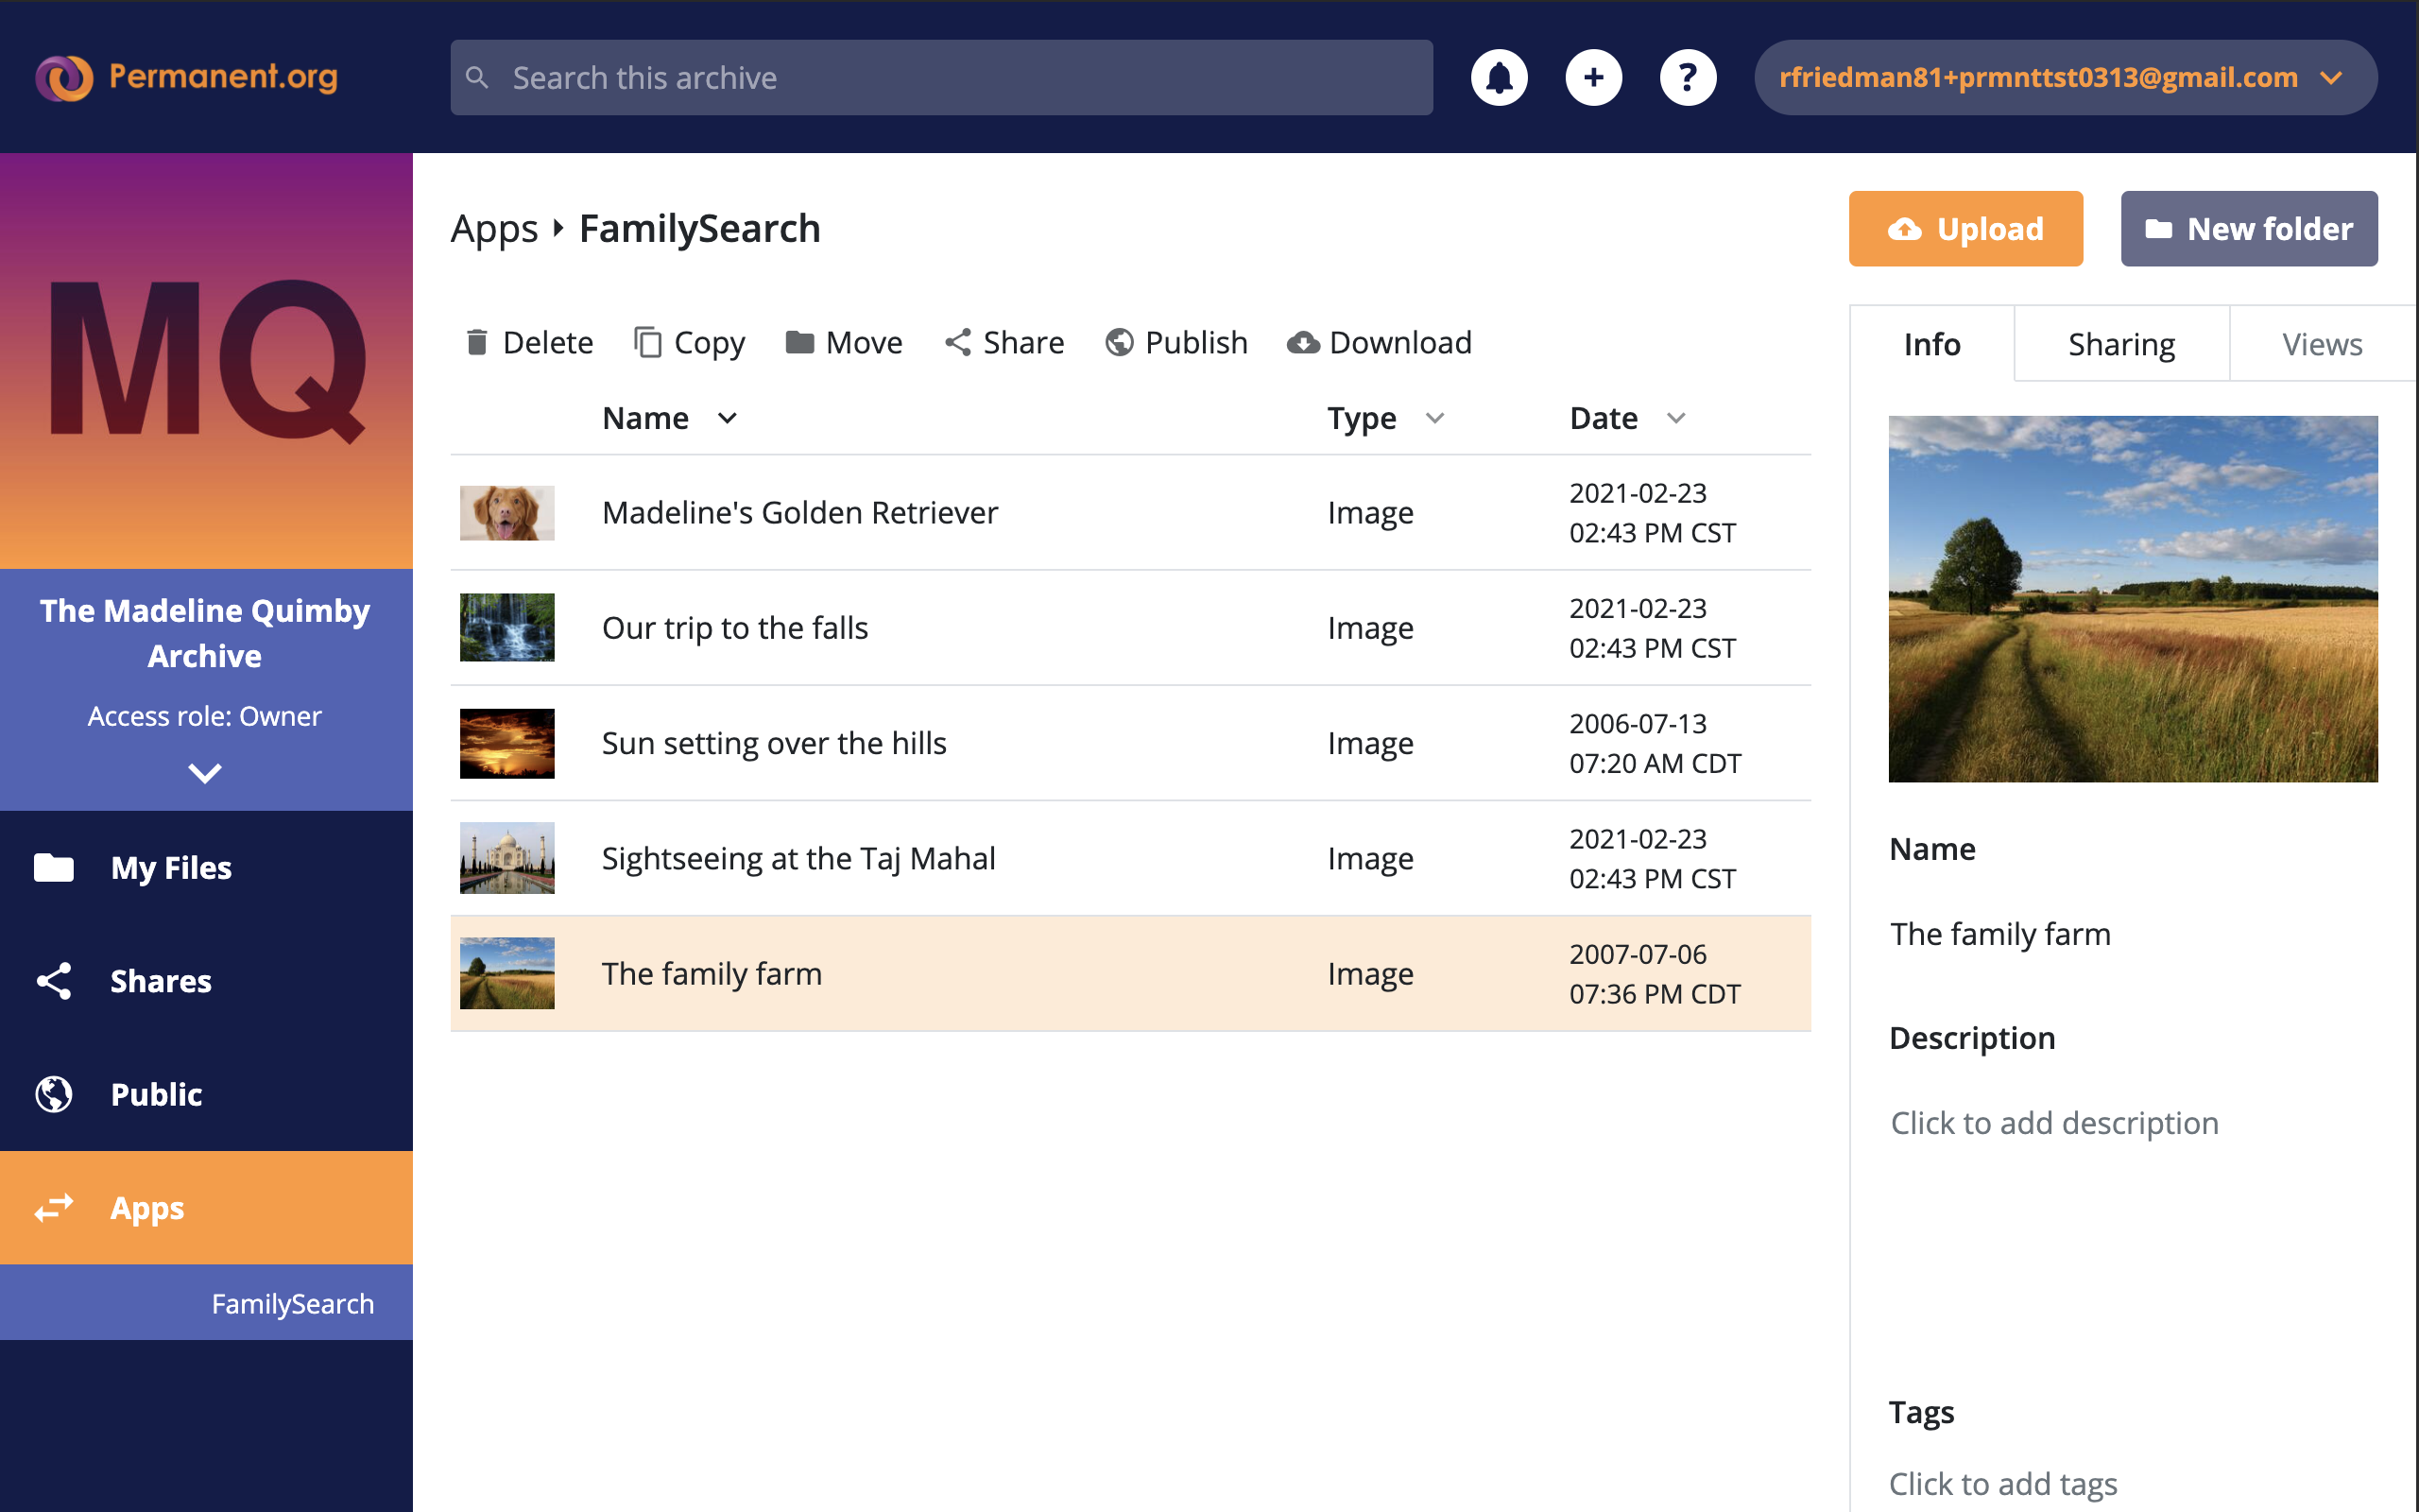Expand archive chevron under Access role

205,772
